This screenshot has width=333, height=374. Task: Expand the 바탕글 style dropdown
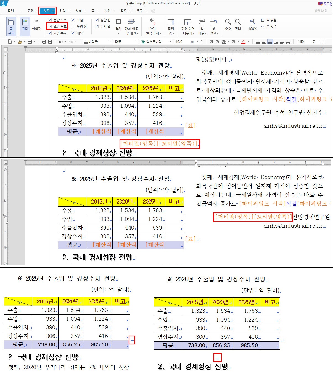[x=110, y=42]
